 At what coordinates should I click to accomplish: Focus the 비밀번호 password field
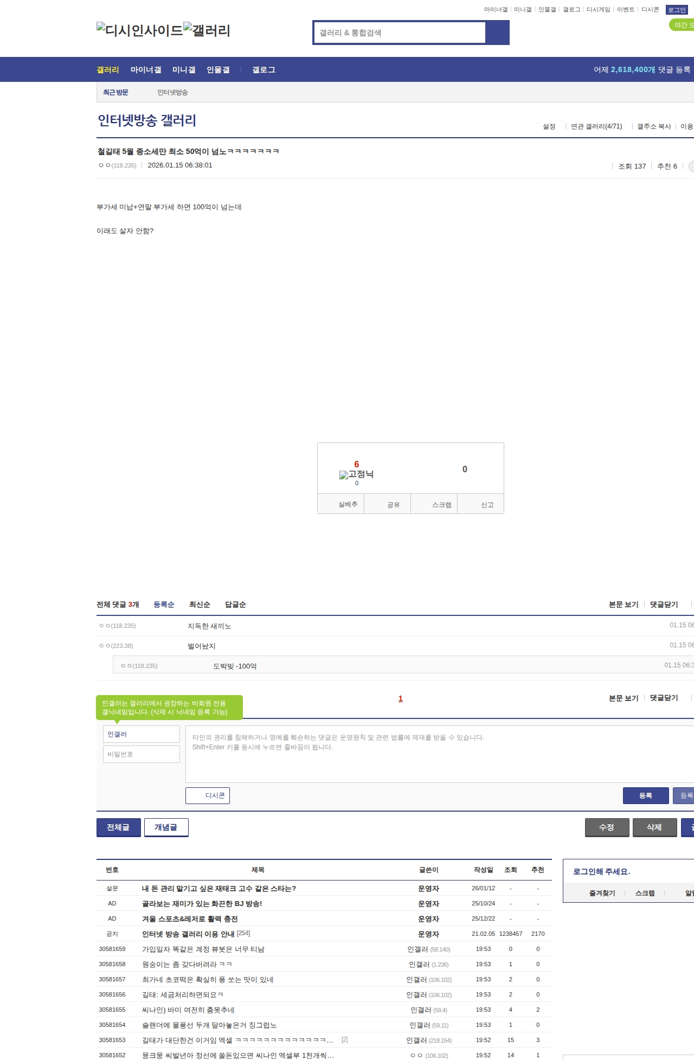point(142,754)
